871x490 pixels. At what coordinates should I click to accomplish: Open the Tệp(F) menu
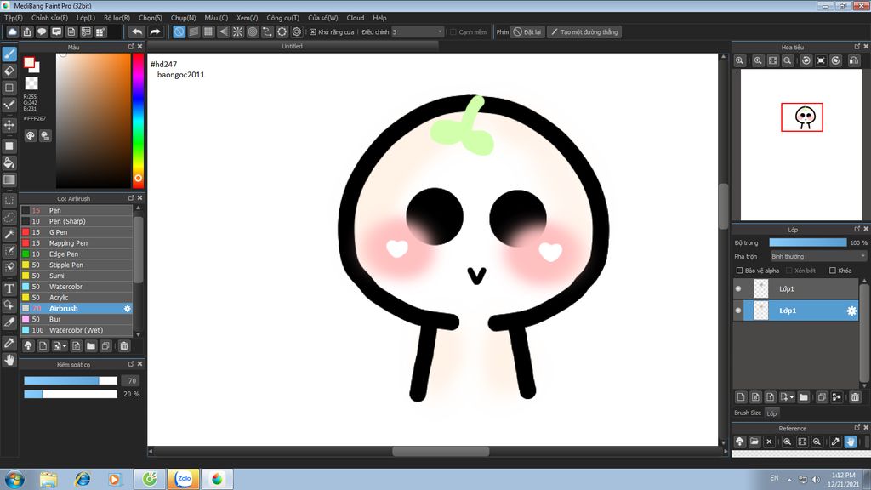tap(14, 18)
